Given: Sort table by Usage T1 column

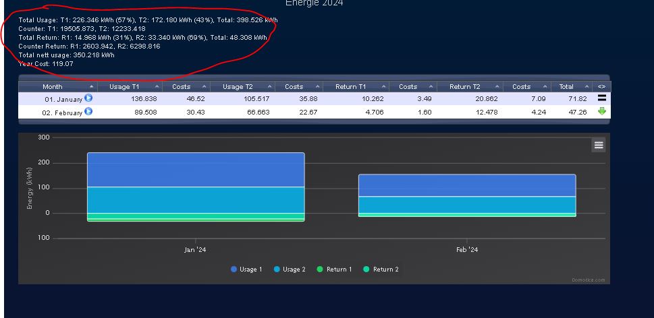Looking at the screenshot, I should coord(130,87).
